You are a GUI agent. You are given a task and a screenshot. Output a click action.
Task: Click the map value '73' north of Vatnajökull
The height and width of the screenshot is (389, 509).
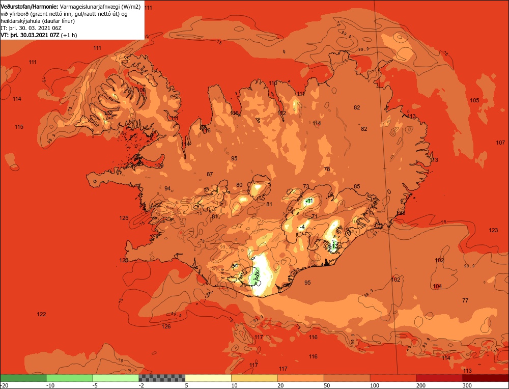pyautogui.click(x=306, y=186)
